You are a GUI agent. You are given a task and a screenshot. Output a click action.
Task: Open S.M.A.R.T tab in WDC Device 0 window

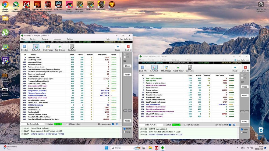[154, 68]
